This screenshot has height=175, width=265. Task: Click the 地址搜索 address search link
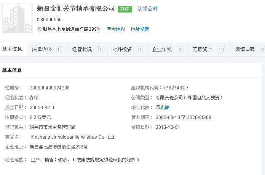coord(140,29)
